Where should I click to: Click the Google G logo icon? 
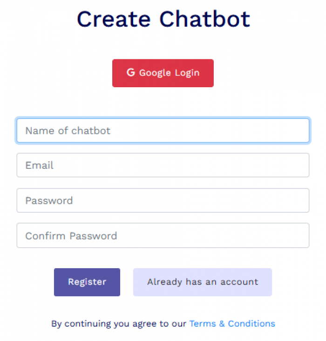tap(131, 72)
